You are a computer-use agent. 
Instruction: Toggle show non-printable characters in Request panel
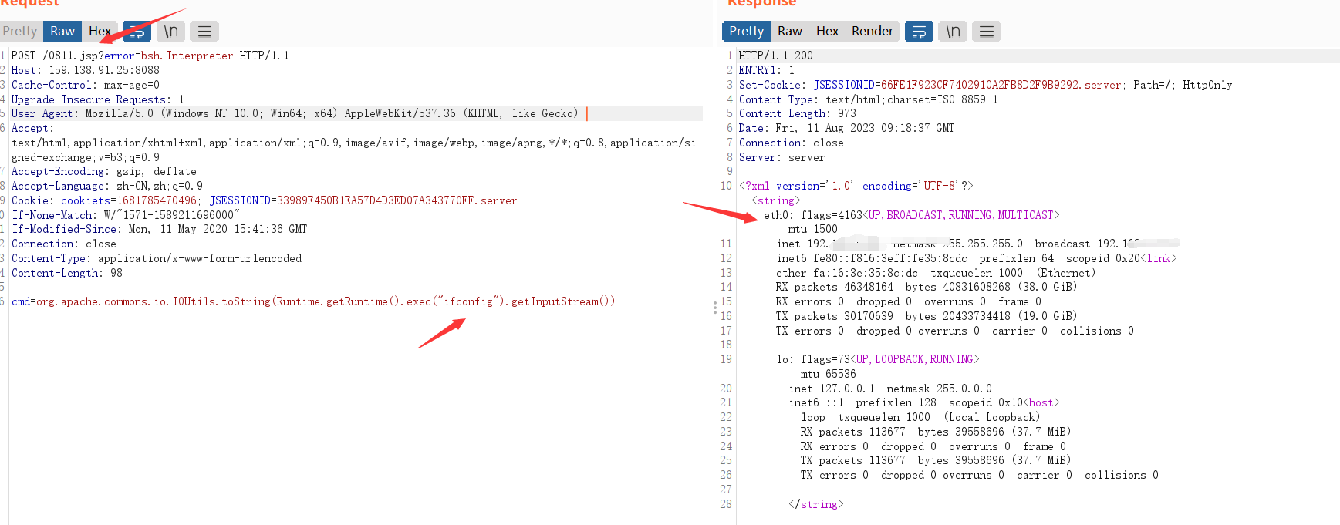pyautogui.click(x=171, y=32)
